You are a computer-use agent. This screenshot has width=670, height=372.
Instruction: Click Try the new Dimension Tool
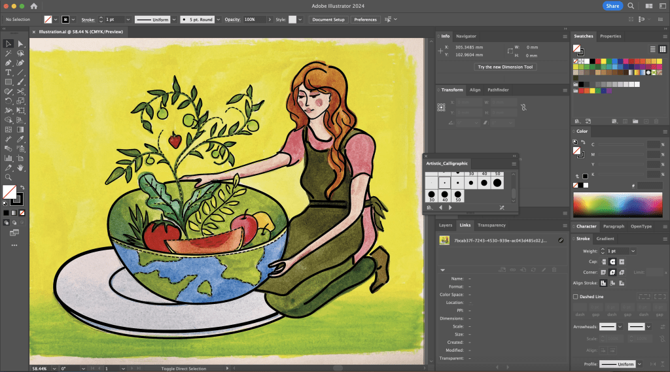(x=505, y=67)
